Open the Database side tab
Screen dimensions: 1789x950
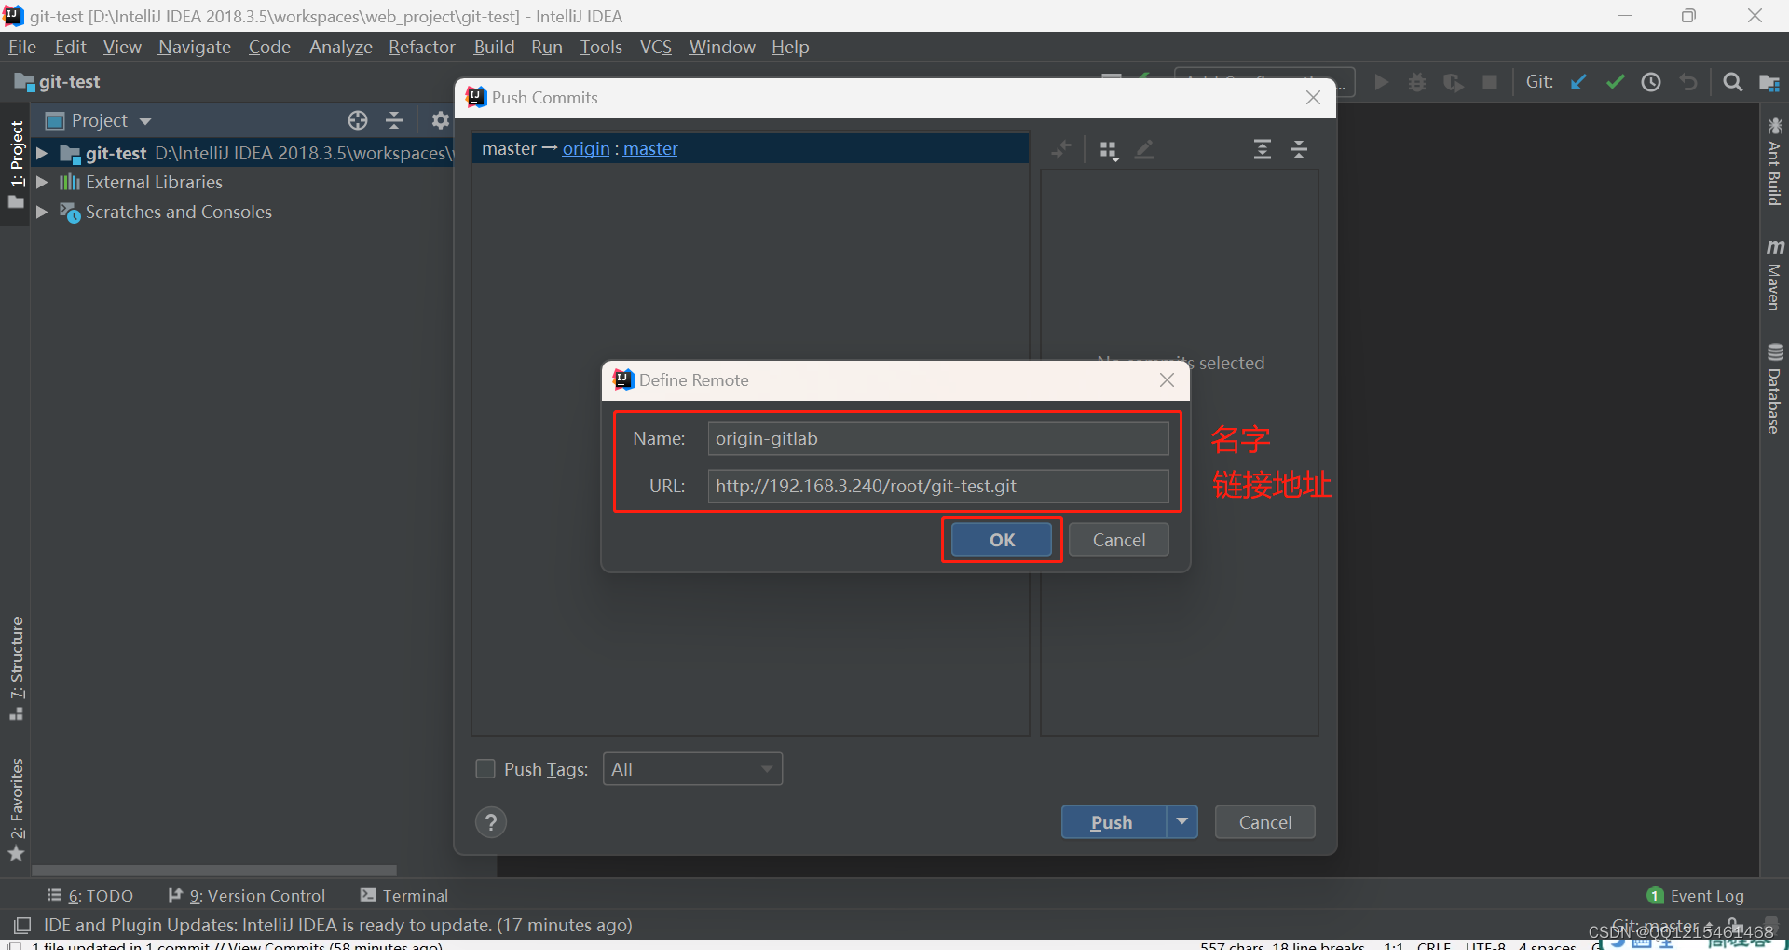click(x=1774, y=389)
